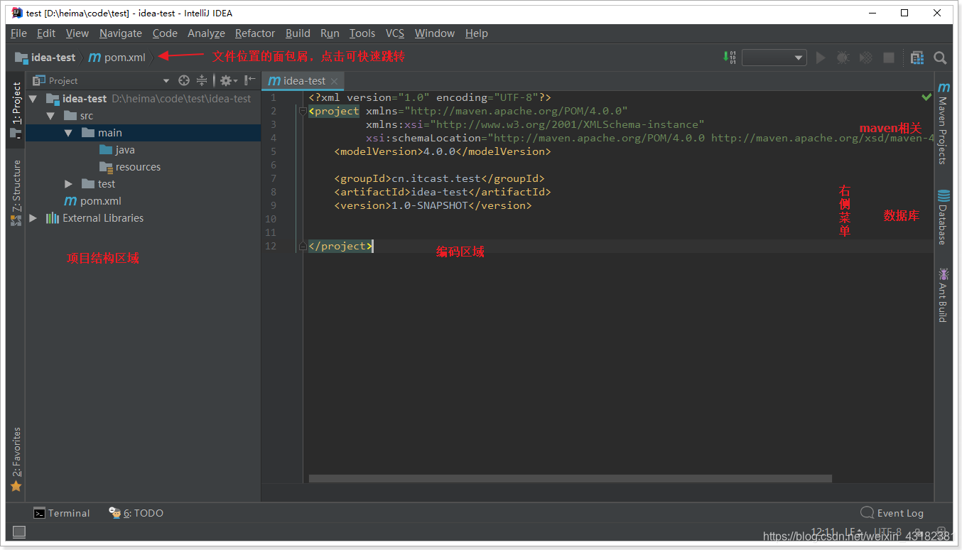Toggle the Z: Structure side tab

[x=16, y=192]
